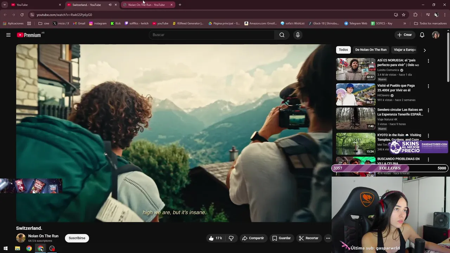Open the extensions puzzle icon
This screenshot has width=450, height=253.
click(x=415, y=15)
